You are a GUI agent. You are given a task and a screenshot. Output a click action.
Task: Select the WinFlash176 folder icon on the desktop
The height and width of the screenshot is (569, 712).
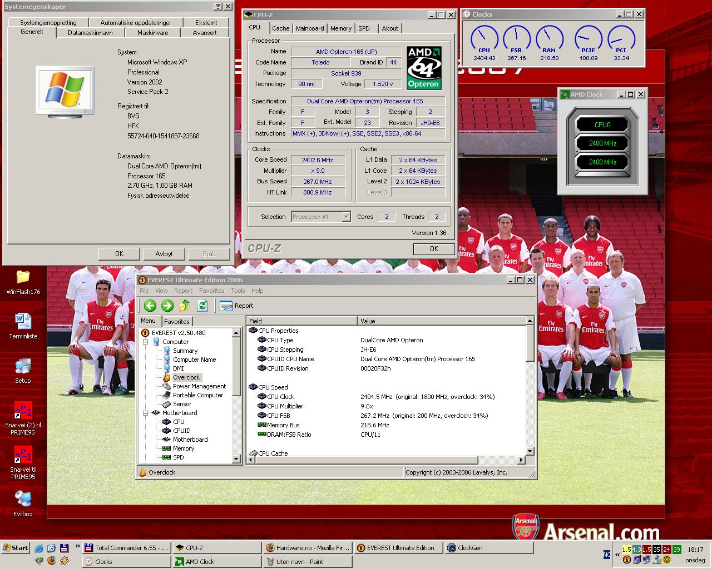(x=23, y=276)
